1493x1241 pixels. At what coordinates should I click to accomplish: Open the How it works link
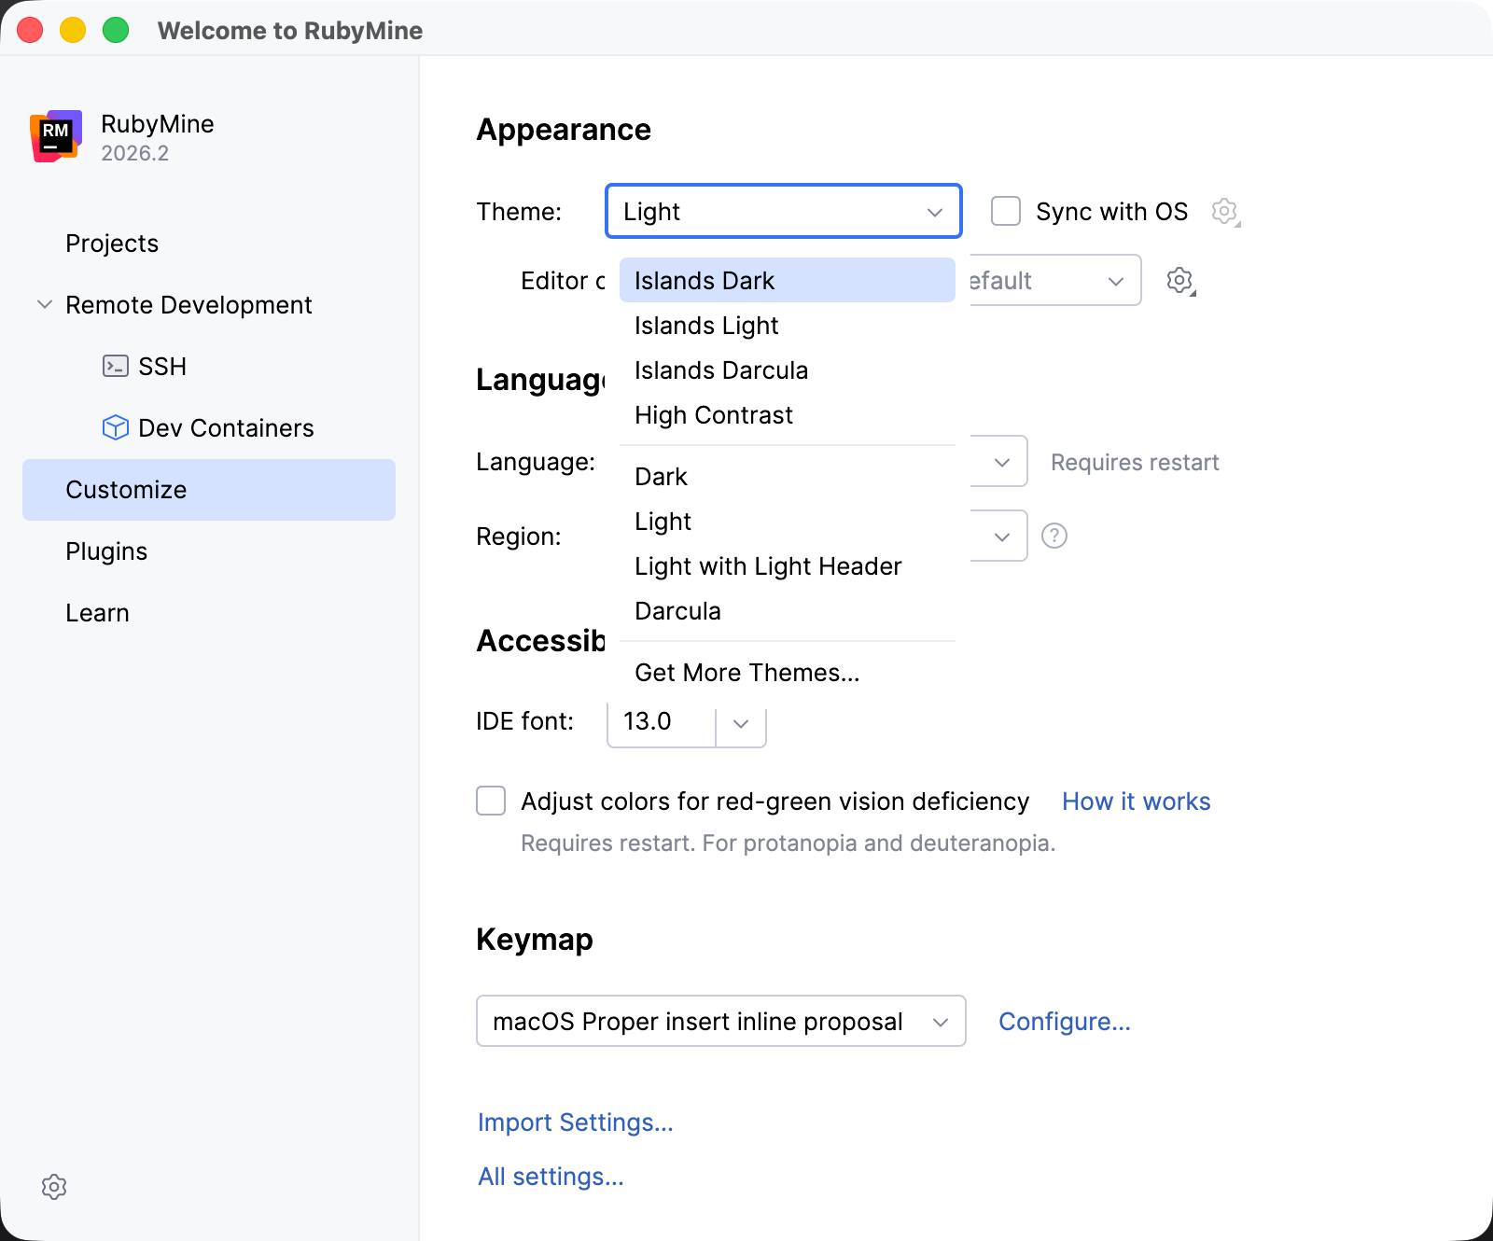[1136, 801]
